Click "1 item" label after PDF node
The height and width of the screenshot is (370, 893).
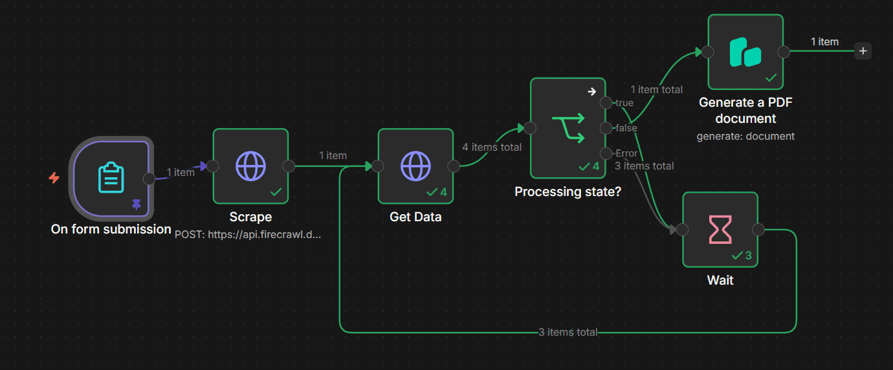click(x=824, y=41)
